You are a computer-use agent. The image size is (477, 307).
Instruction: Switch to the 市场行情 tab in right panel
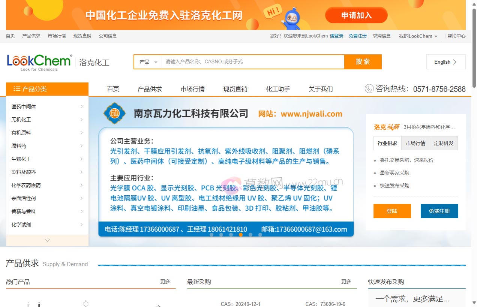[x=415, y=143]
